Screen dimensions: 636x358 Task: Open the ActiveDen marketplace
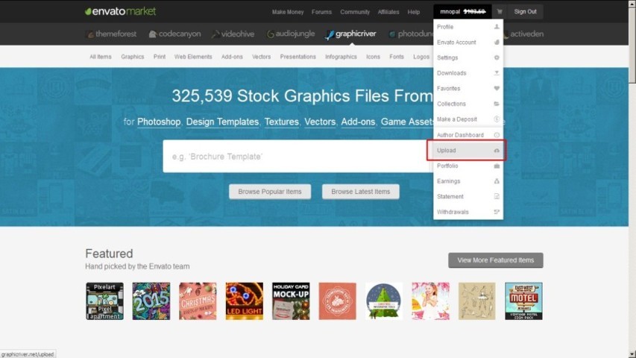(523, 34)
